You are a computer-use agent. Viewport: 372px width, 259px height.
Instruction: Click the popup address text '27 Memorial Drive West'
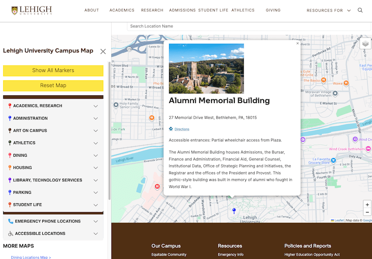[192, 117]
